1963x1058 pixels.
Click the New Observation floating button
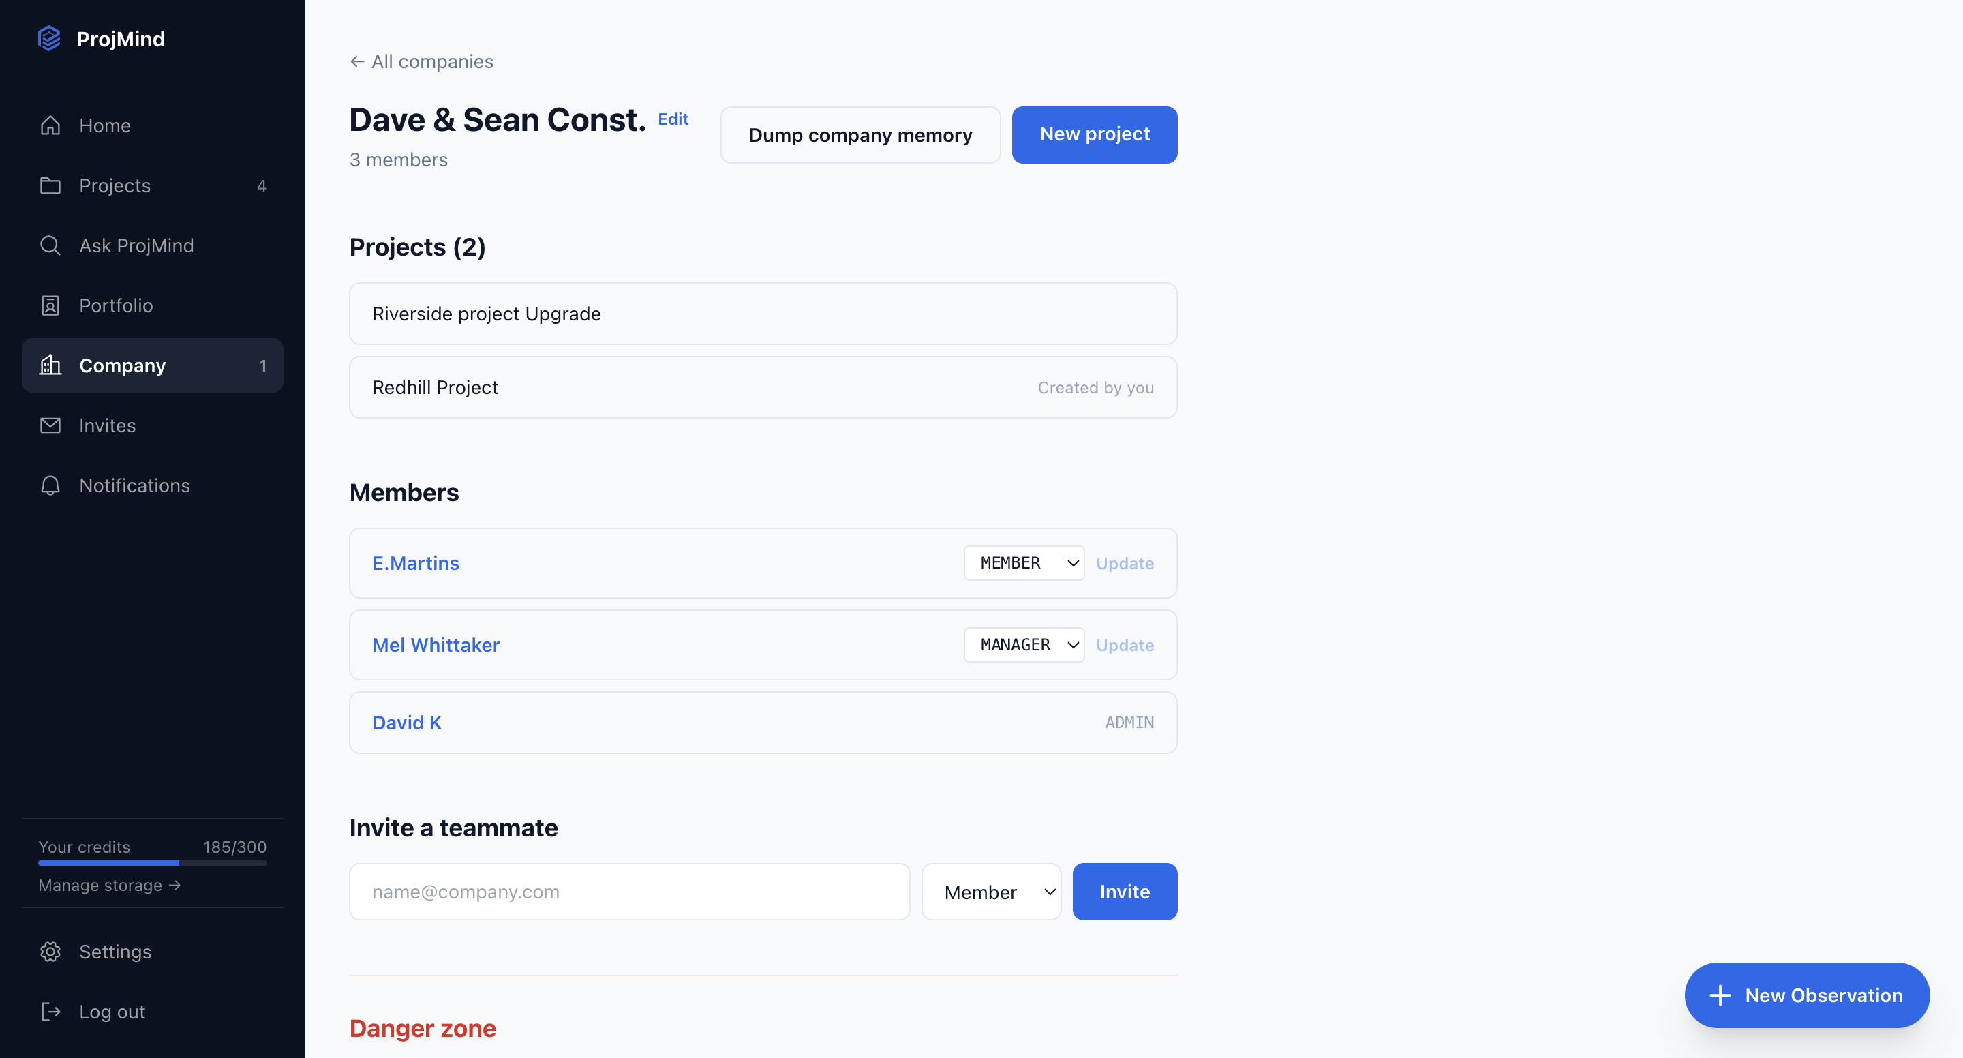[1807, 995]
